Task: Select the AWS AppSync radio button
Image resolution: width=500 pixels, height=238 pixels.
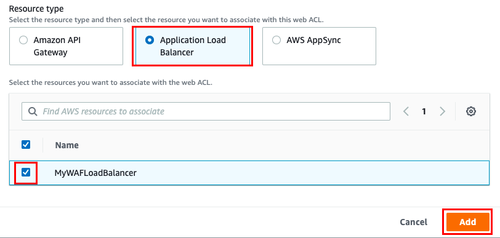Action: pyautogui.click(x=276, y=40)
